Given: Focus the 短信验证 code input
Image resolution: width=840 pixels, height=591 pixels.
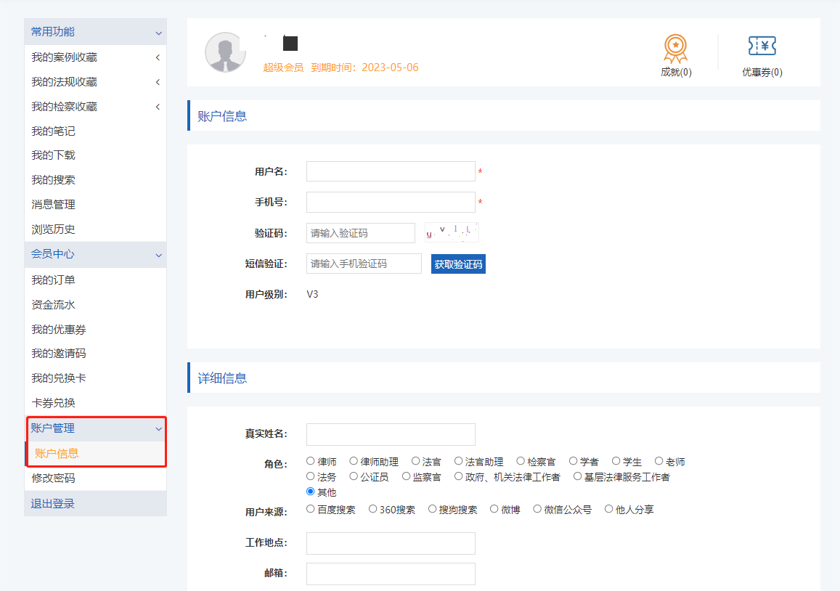Looking at the screenshot, I should tap(364, 264).
